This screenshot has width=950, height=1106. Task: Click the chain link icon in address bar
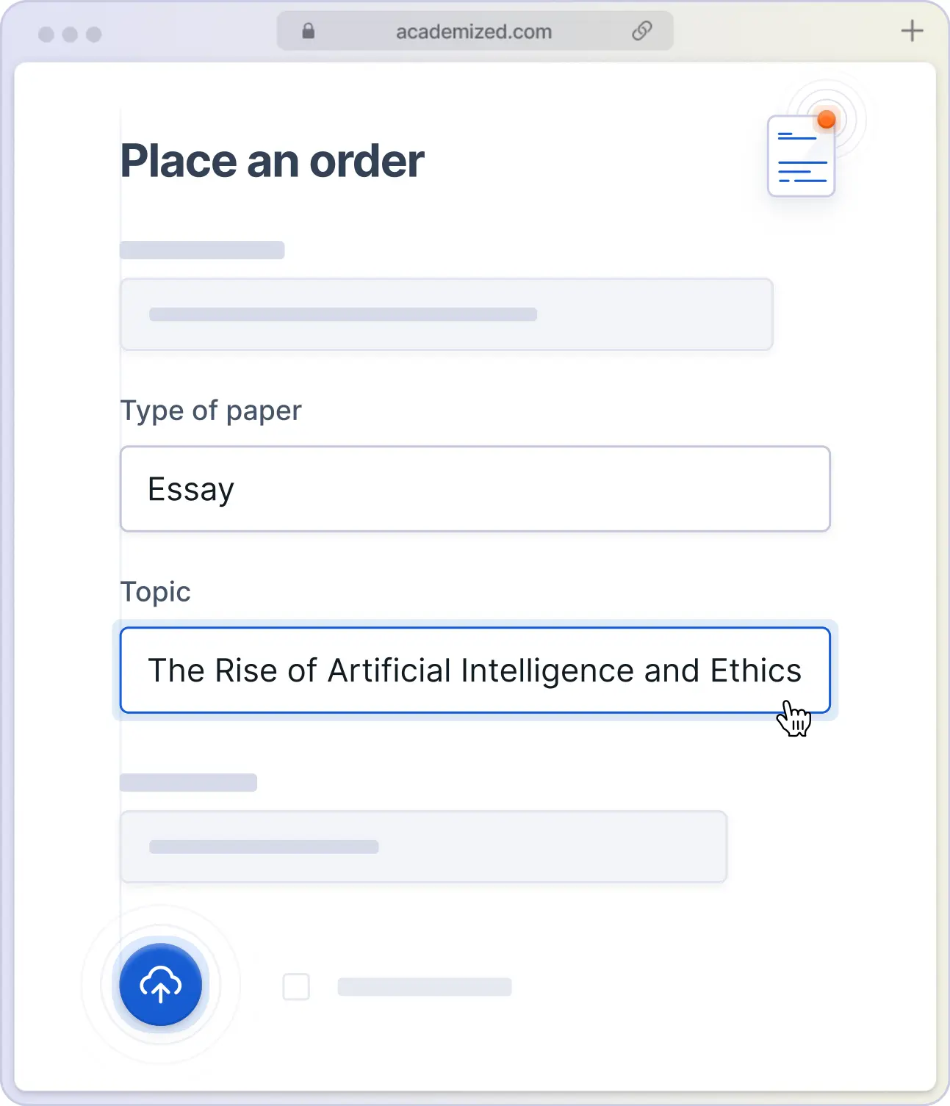click(x=642, y=31)
